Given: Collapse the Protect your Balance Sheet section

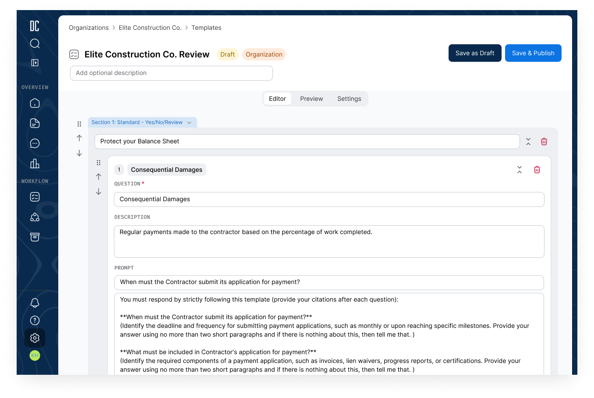Looking at the screenshot, I should (528, 142).
